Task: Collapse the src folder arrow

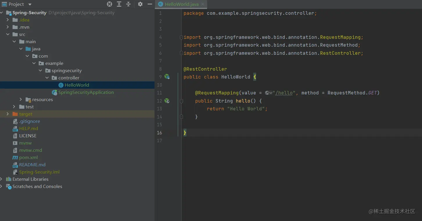Action: click(8, 34)
